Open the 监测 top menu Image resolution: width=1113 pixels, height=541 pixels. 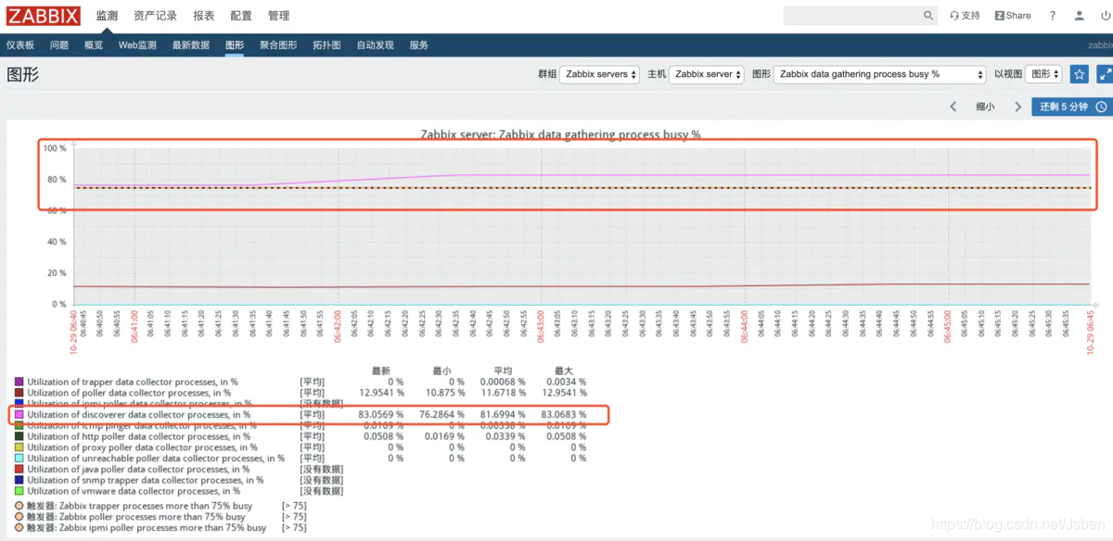coord(107,16)
